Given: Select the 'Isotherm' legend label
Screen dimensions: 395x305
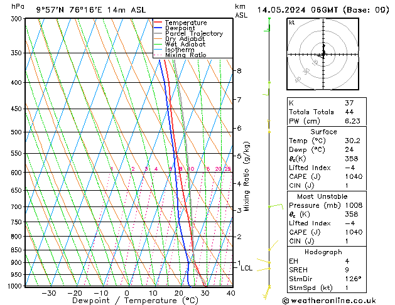Looking at the screenshot, I should pos(180,50).
